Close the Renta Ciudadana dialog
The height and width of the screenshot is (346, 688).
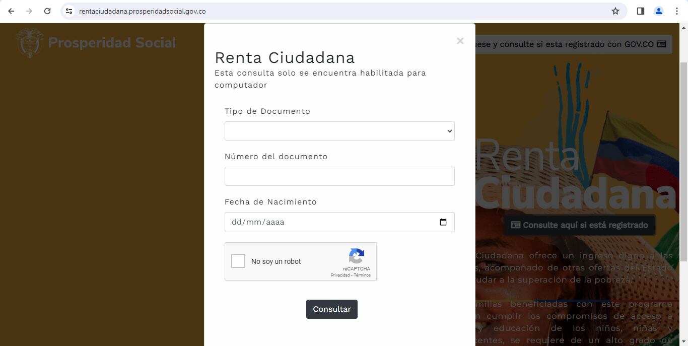(460, 41)
